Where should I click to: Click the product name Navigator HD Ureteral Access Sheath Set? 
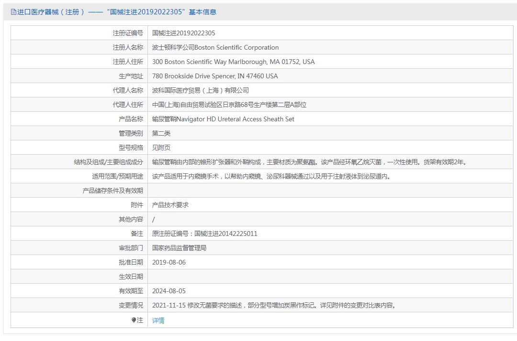(223, 119)
